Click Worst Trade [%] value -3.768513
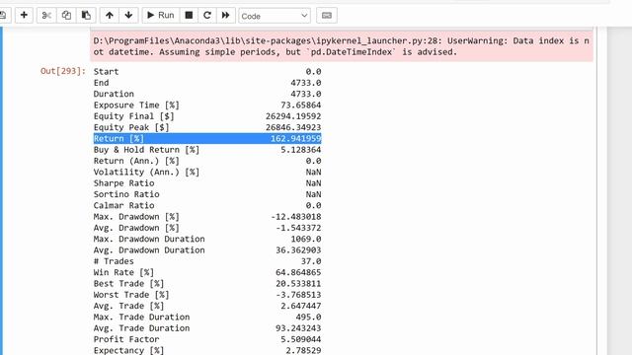632x355 pixels. pyautogui.click(x=298, y=295)
